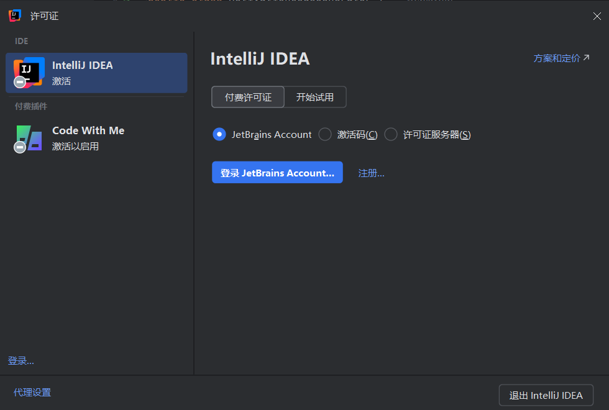Click 登录 JetBrains Account button

277,173
